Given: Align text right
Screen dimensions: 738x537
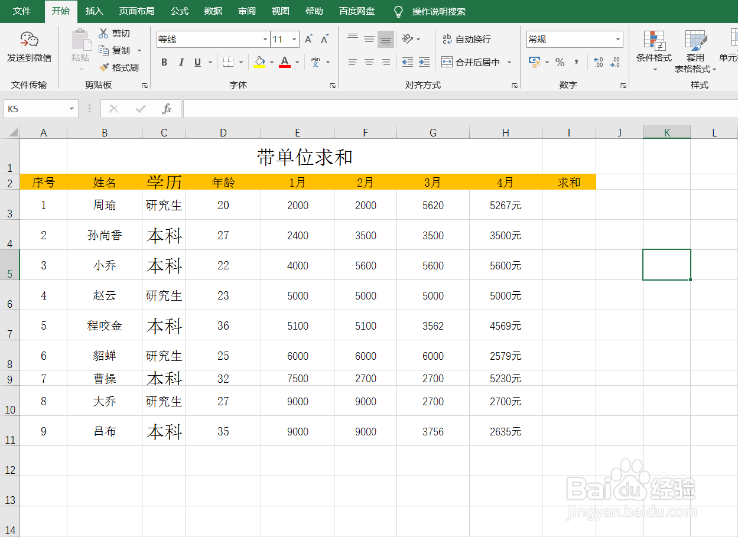Looking at the screenshot, I should (x=386, y=62).
